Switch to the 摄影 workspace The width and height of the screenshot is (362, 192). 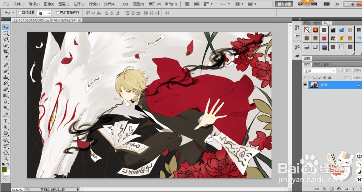(327, 4)
